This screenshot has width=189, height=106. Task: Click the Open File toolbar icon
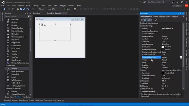point(18,9)
